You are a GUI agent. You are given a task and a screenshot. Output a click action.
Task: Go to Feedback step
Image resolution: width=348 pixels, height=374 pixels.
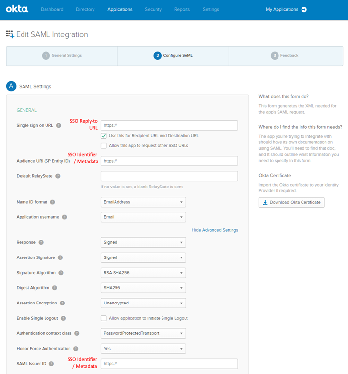point(286,56)
